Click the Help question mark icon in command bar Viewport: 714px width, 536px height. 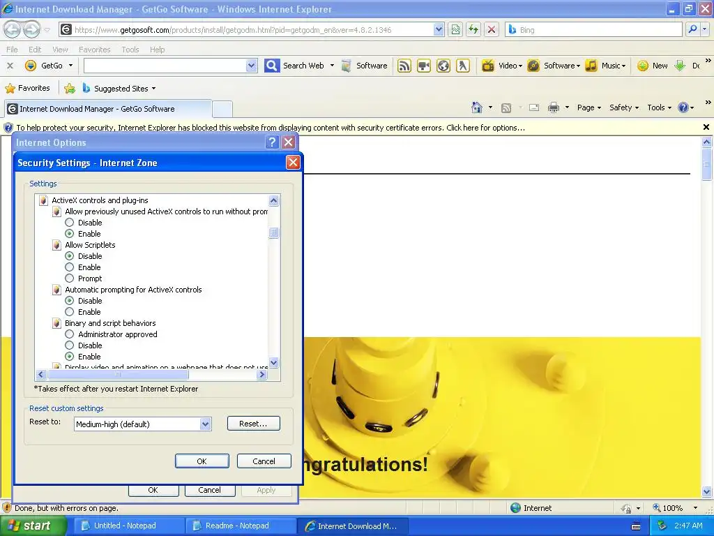(x=683, y=107)
